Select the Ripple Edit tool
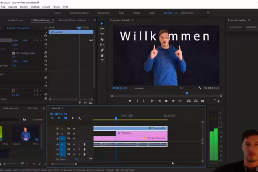258x172 pixels. tap(102, 34)
